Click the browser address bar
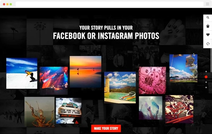 pyautogui.click(x=110, y=4)
